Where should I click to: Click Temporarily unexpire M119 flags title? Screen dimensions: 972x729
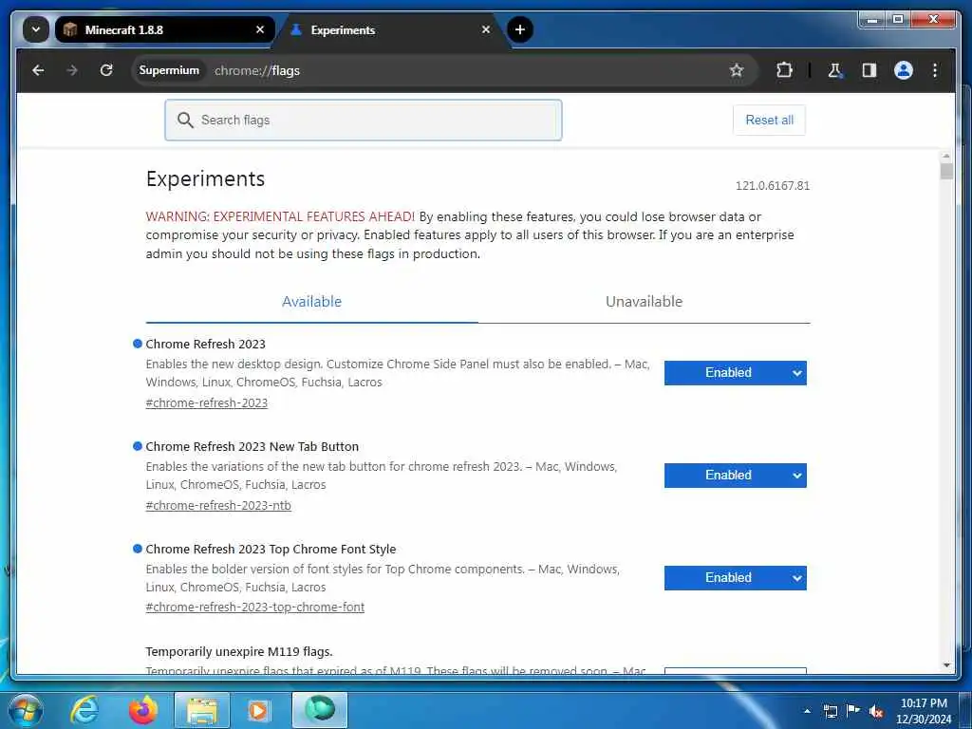tap(238, 651)
